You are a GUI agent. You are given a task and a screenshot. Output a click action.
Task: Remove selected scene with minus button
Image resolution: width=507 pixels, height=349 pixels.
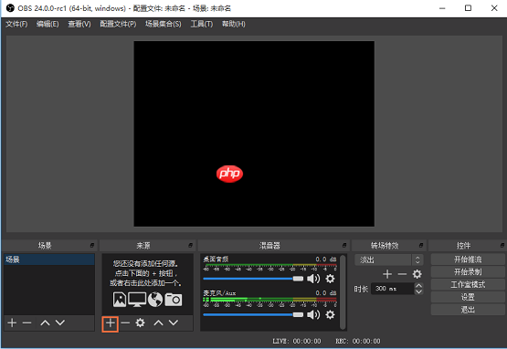click(26, 323)
